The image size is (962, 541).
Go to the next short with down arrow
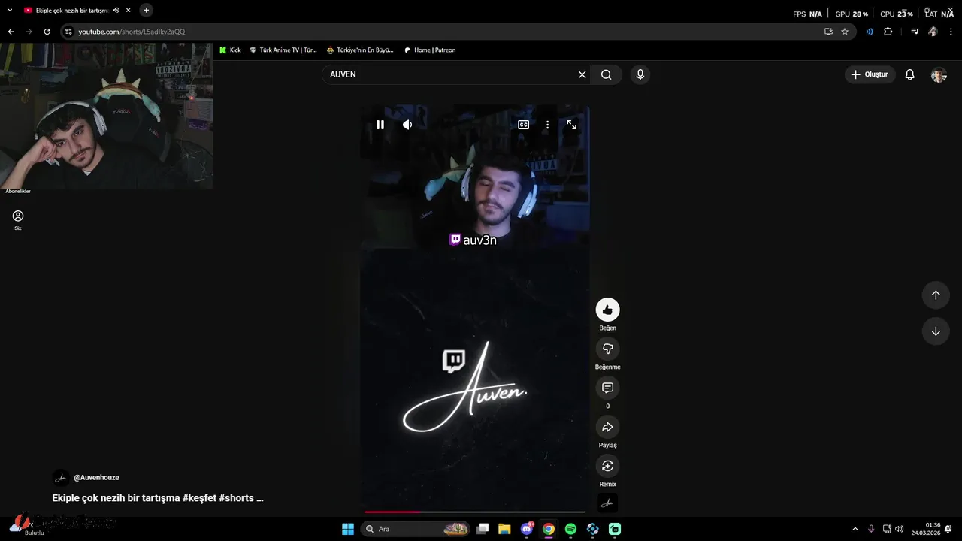[x=936, y=331]
